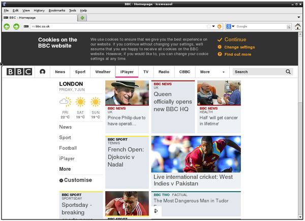This screenshot has height=221, width=305.
Task: Click the Prince Philip photo thumbnail
Action: pos(127,93)
